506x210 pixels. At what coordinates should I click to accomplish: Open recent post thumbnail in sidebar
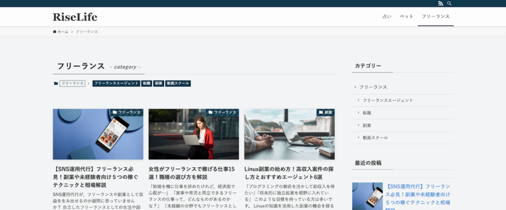pos(367,196)
